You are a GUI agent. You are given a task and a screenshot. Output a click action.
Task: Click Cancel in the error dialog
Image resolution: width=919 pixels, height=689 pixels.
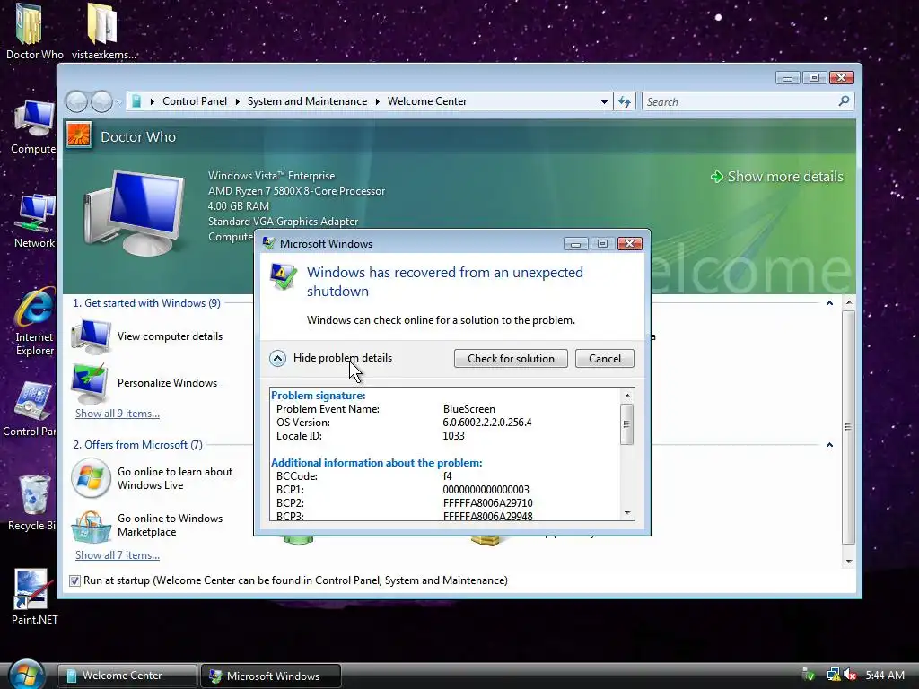(604, 359)
